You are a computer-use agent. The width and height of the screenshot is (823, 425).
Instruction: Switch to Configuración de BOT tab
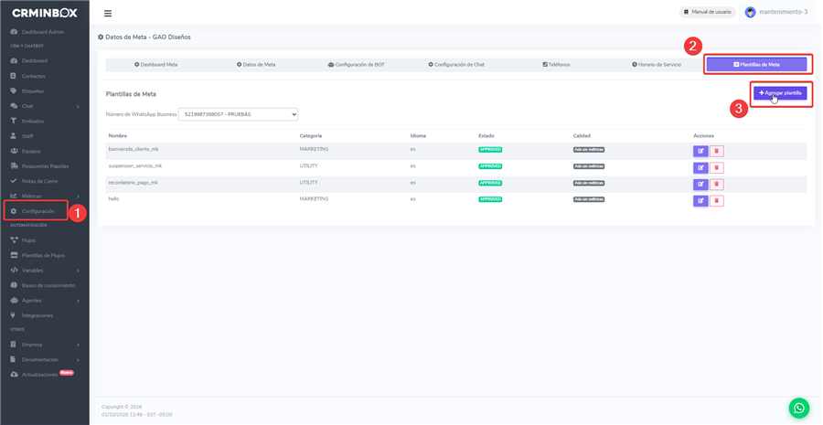click(356, 65)
